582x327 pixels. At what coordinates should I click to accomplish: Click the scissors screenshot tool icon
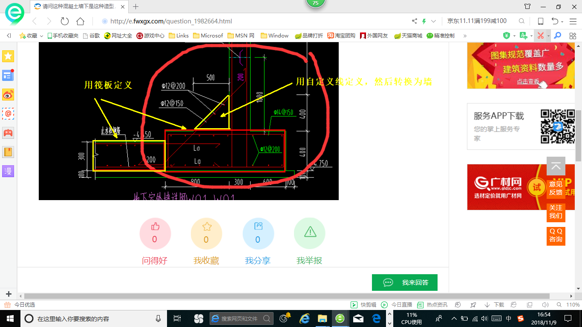click(540, 36)
